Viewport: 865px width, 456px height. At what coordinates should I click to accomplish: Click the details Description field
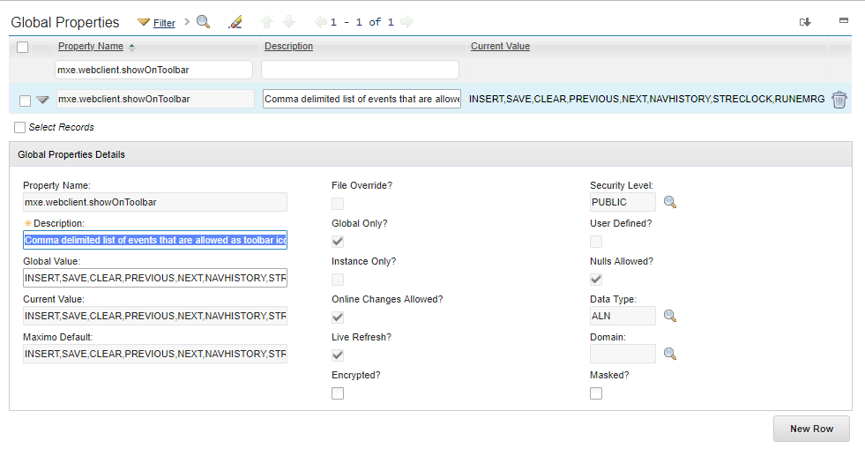point(155,240)
